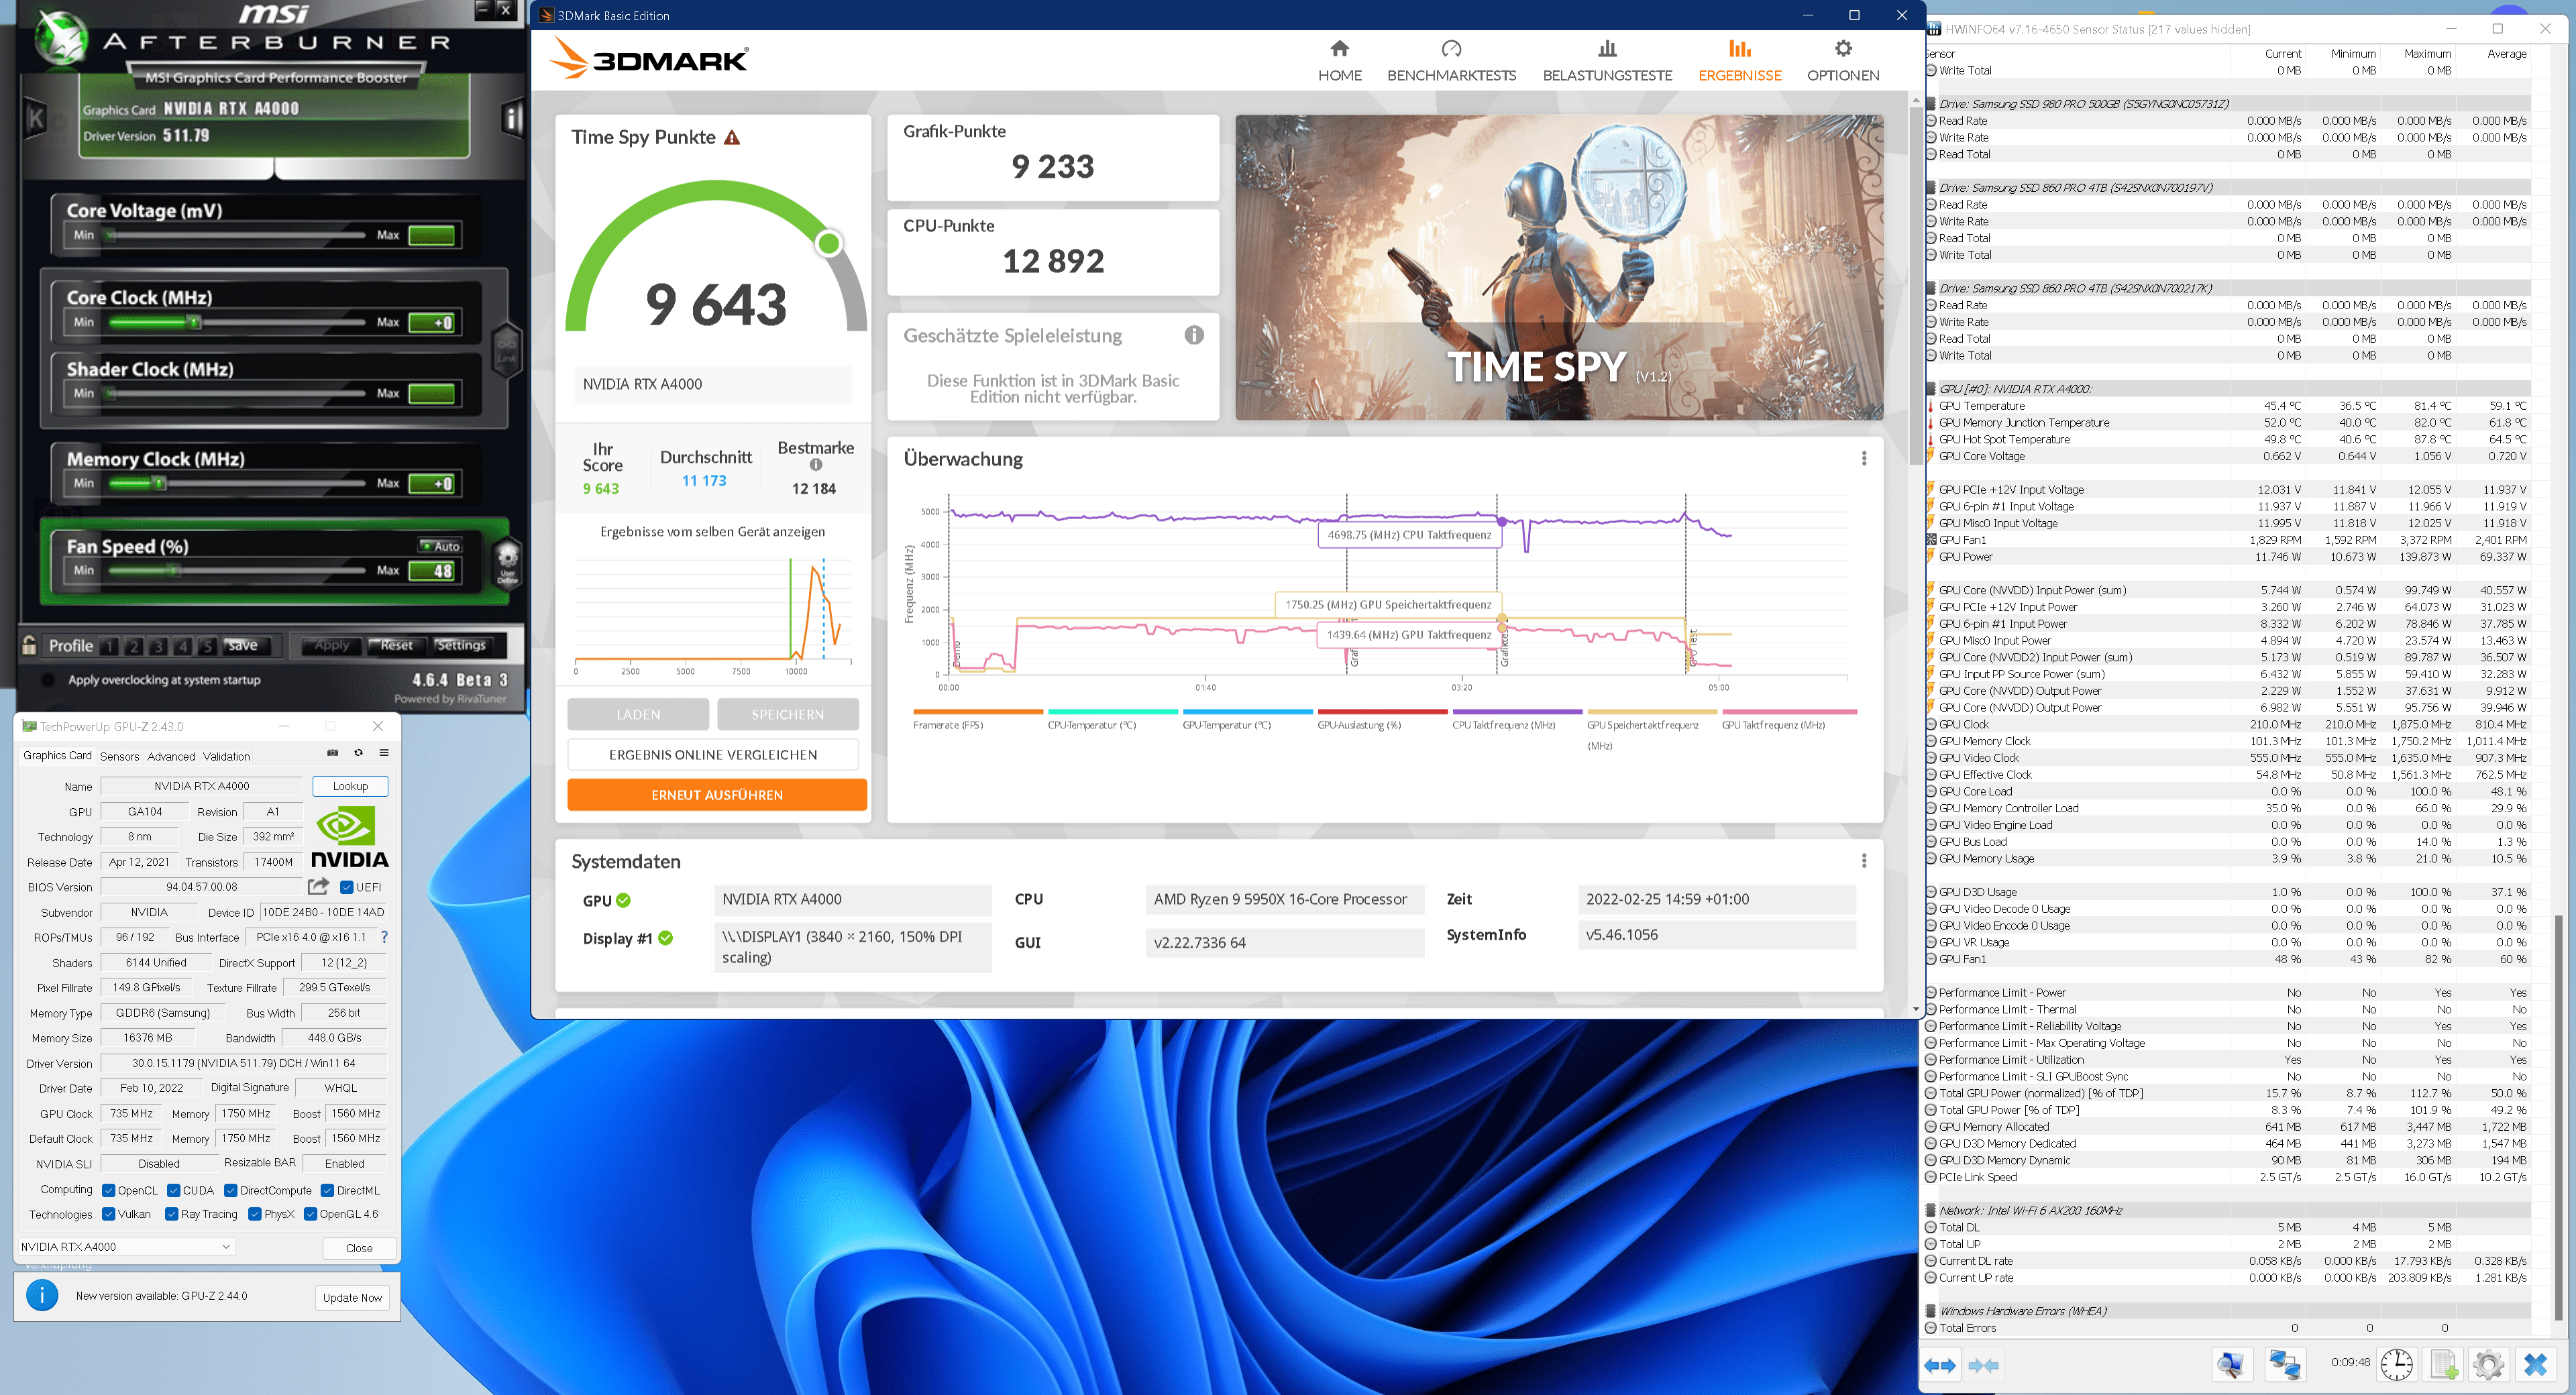Click the Afterburner info 'i' side button
The height and width of the screenshot is (1395, 2576).
(512, 118)
